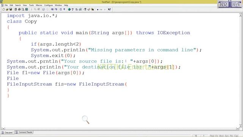The image size is (243, 137).
Task: Click the 'Block' indicator in status bar
Action: tap(222, 136)
